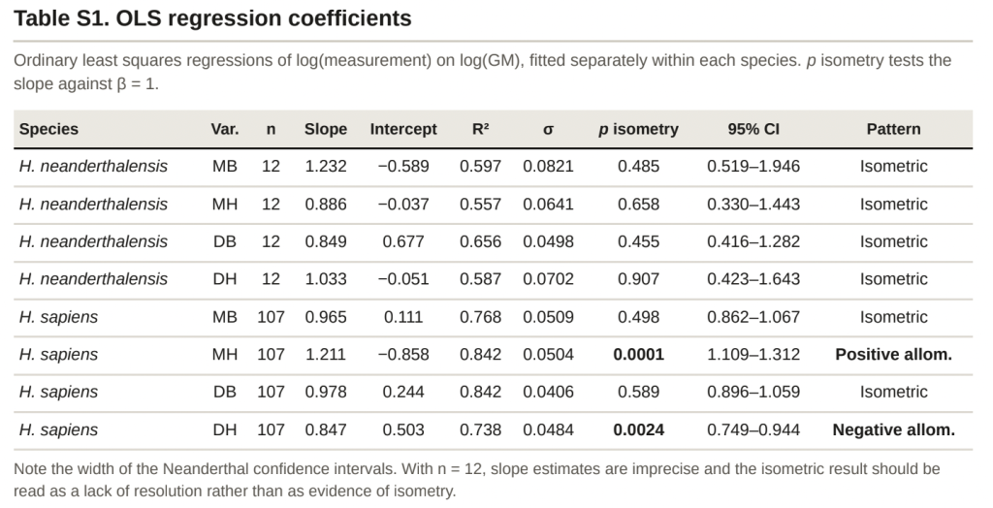Click the confidence interval 0.519–1.946
993x508 pixels.
tap(753, 167)
